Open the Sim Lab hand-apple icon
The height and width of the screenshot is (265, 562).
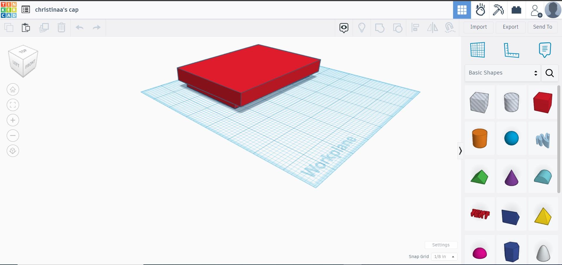(x=480, y=10)
